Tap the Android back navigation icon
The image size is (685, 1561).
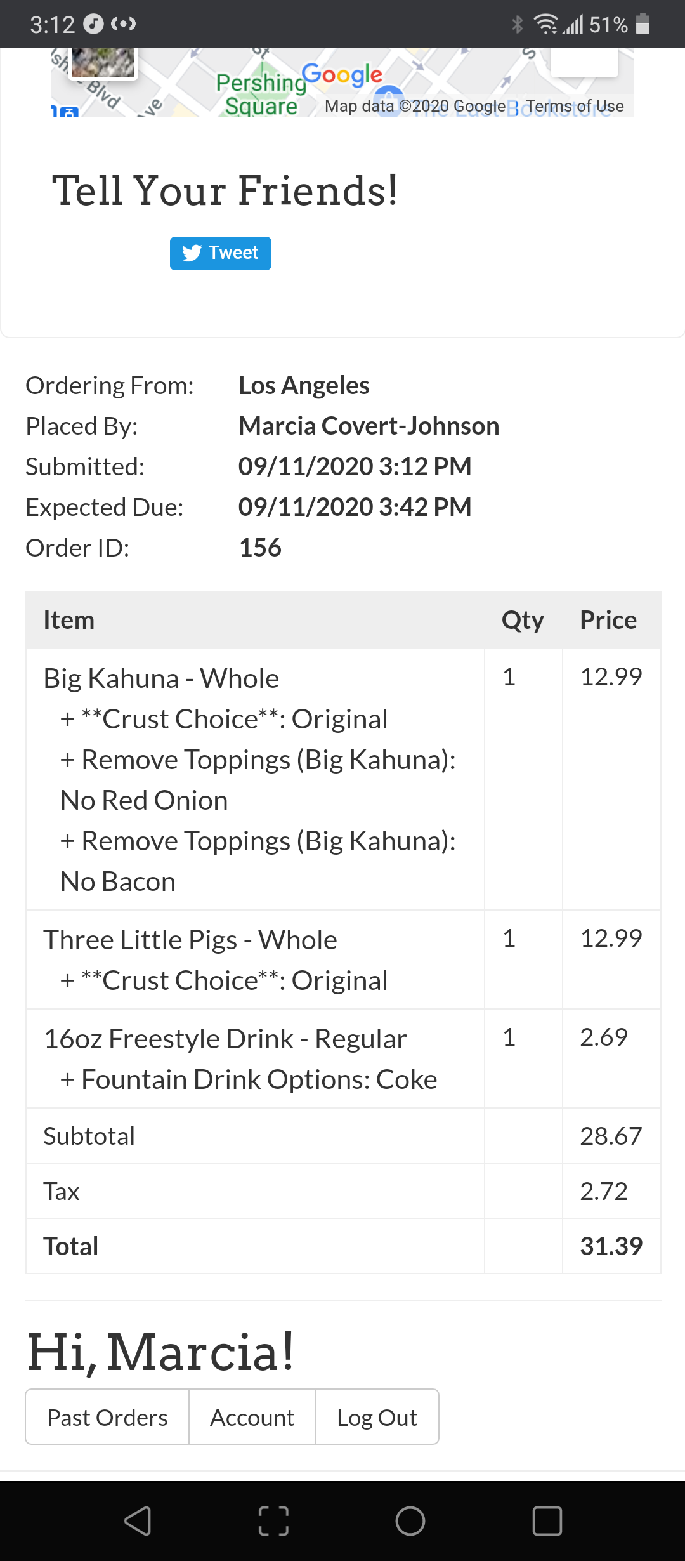(138, 1520)
